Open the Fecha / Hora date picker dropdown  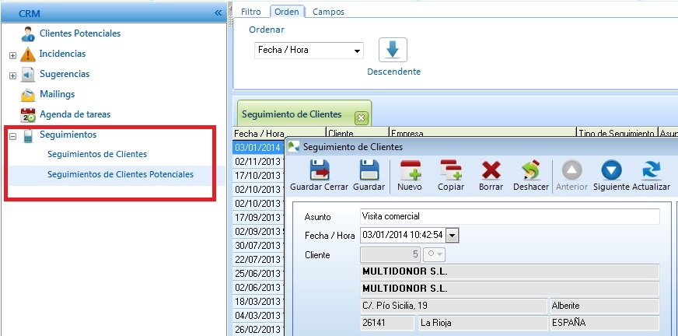point(452,236)
